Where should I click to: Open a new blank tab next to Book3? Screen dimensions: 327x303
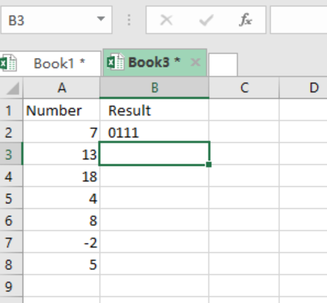(x=223, y=65)
